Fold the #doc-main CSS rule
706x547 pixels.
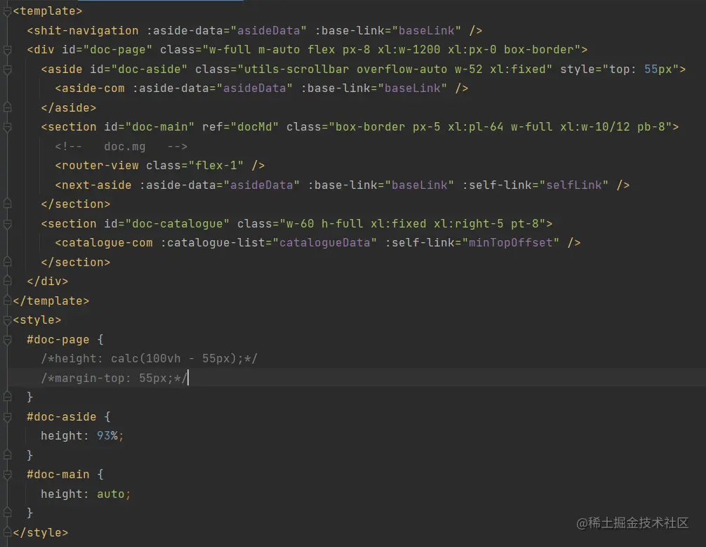tap(7, 475)
